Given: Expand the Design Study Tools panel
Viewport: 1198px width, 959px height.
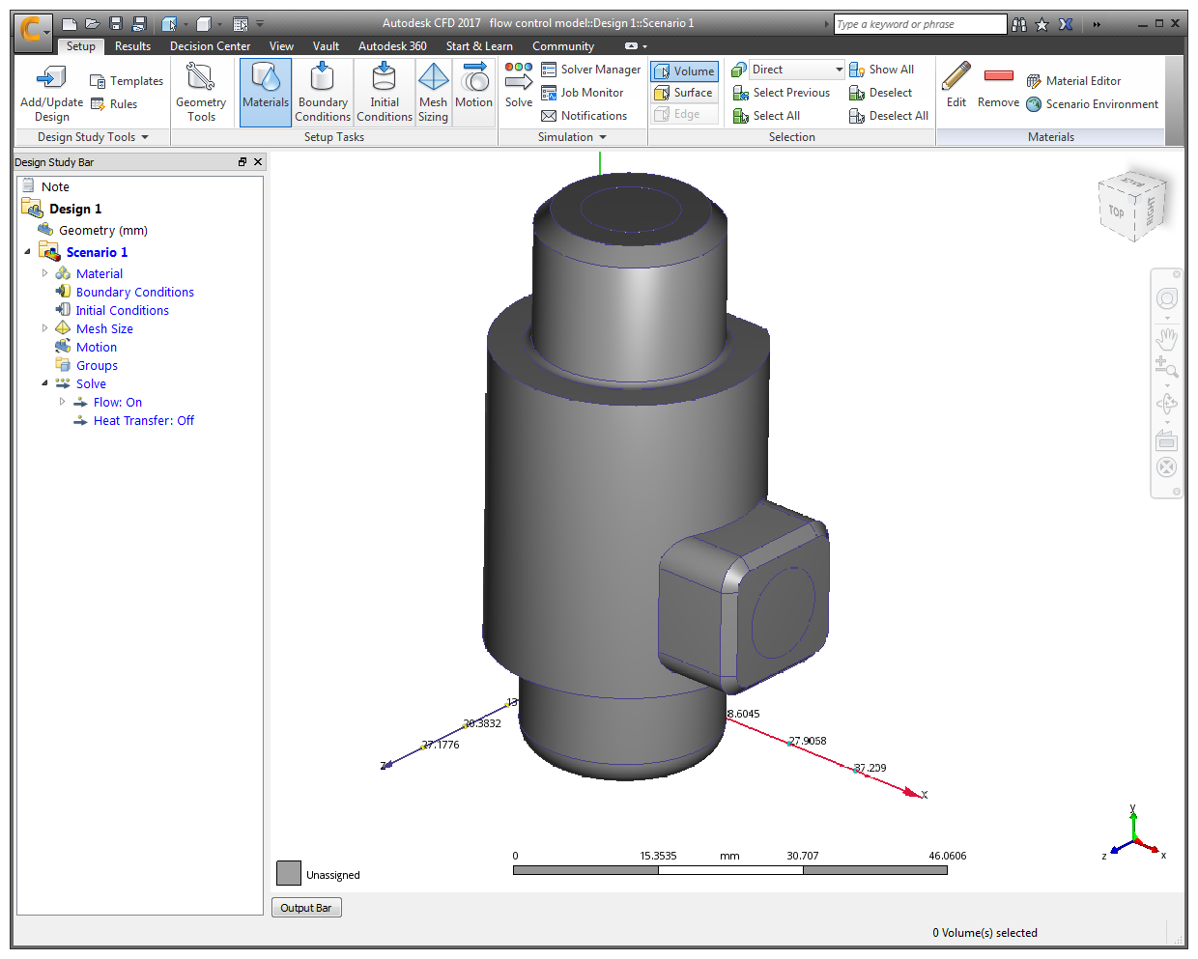Looking at the screenshot, I should pos(93,137).
